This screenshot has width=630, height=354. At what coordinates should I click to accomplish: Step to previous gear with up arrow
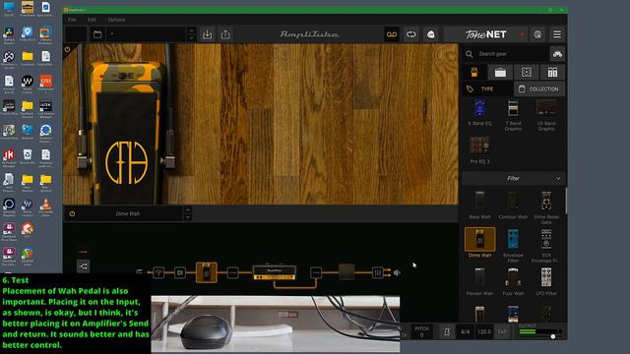(x=187, y=210)
